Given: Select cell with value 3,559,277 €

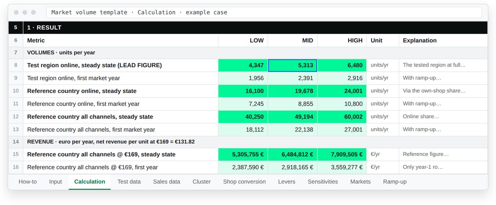Looking at the screenshot, I should pyautogui.click(x=342, y=167).
